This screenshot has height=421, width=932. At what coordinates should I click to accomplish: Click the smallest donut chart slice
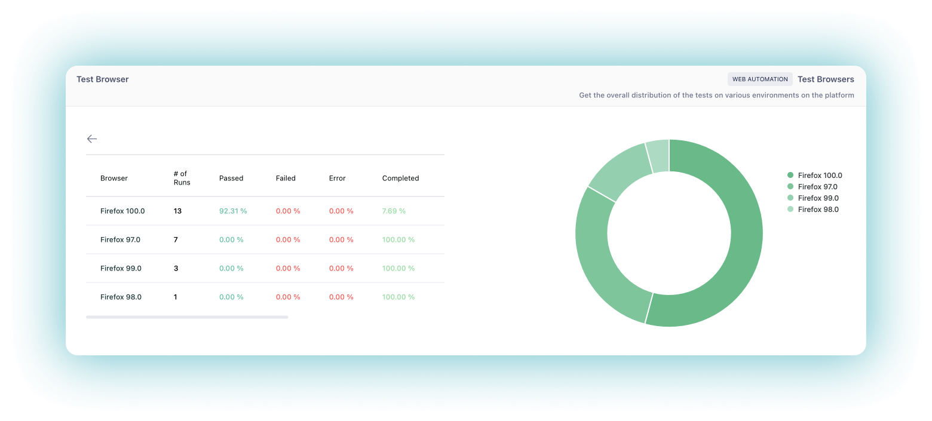tap(658, 156)
